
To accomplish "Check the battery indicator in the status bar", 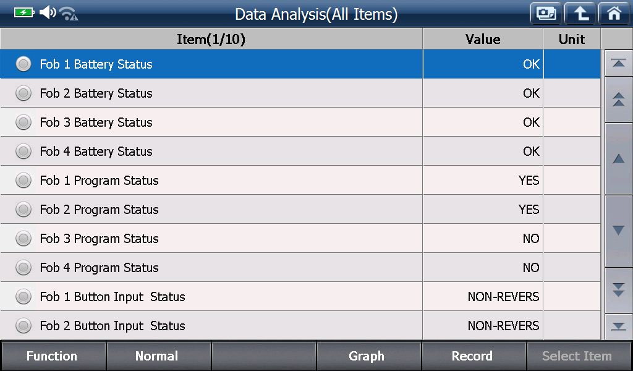I will tap(24, 12).
